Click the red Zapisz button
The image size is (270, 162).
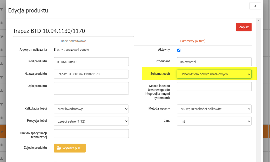[244, 27]
